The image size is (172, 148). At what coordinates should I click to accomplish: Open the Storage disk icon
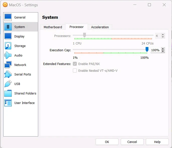point(8,46)
